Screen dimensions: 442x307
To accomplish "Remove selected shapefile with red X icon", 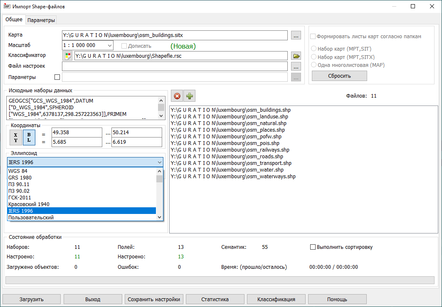I will pyautogui.click(x=176, y=96).
